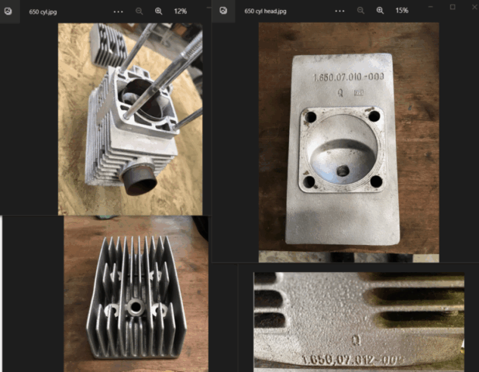Click the 12% zoom level indicator
479x372 pixels.
[180, 12]
